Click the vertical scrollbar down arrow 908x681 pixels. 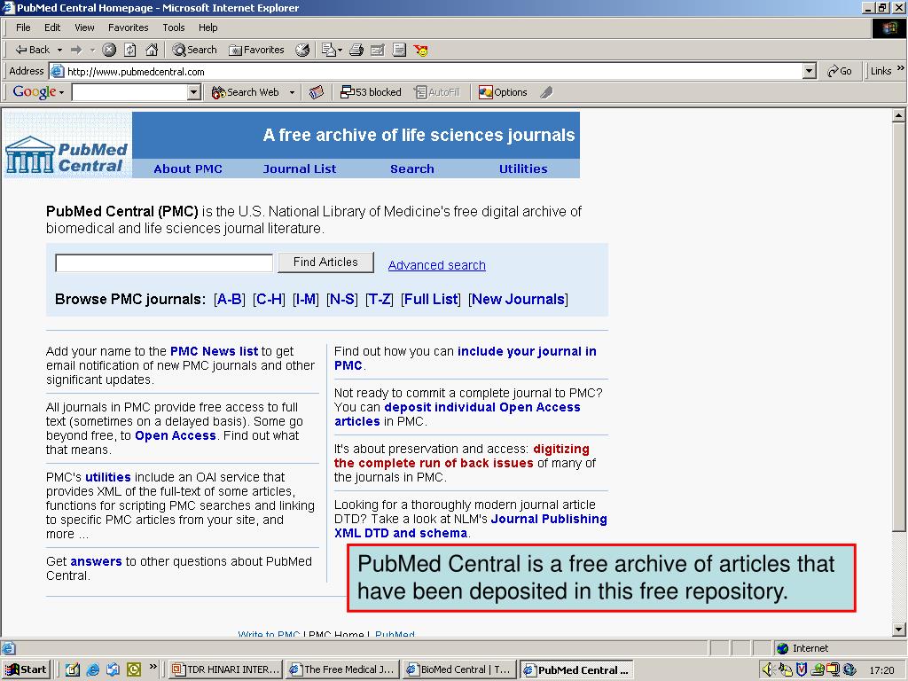[898, 630]
